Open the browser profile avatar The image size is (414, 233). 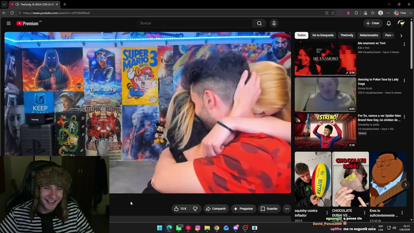381,13
